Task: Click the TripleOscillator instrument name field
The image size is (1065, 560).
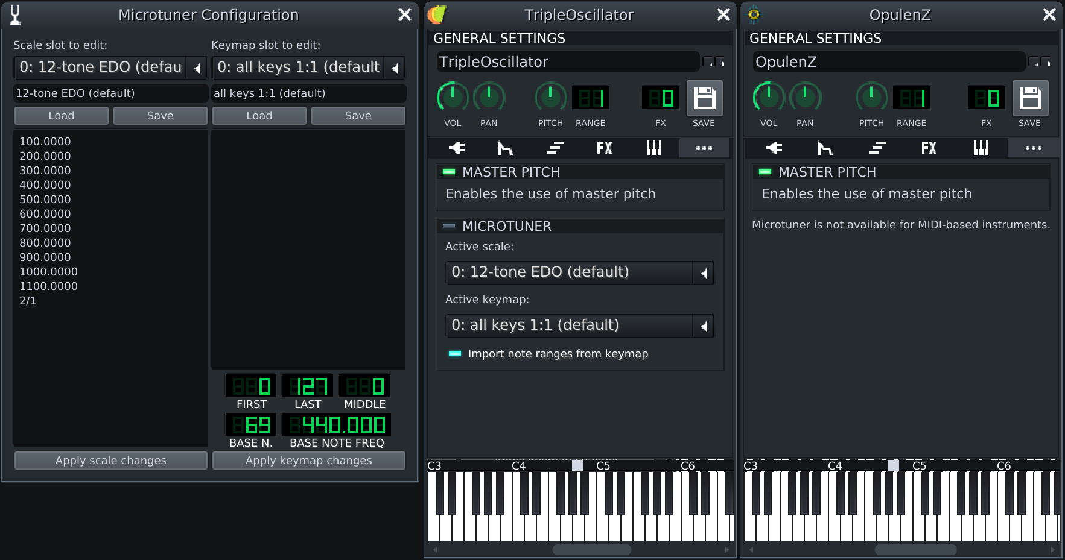Action: [x=567, y=62]
